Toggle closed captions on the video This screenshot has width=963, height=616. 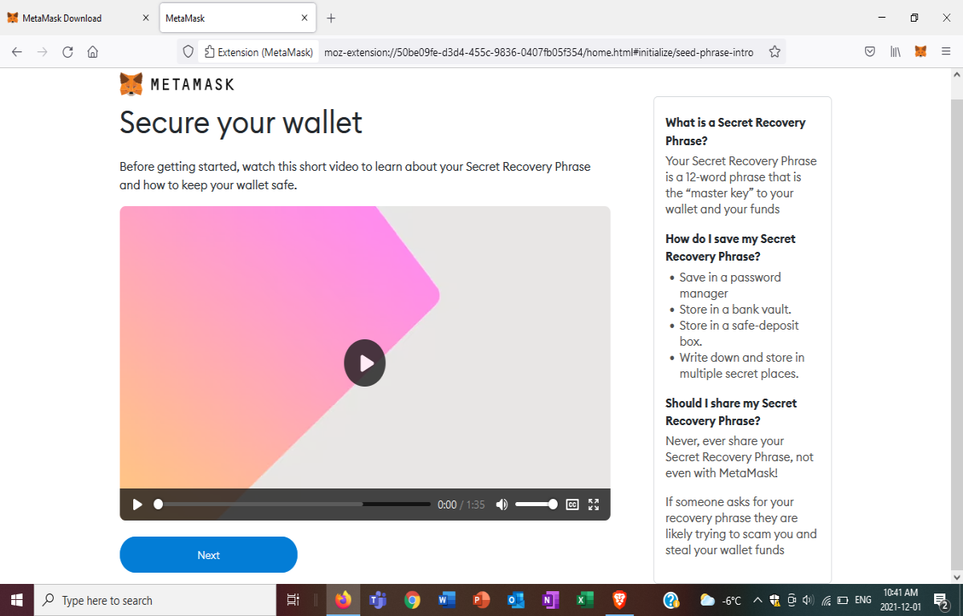coord(572,505)
